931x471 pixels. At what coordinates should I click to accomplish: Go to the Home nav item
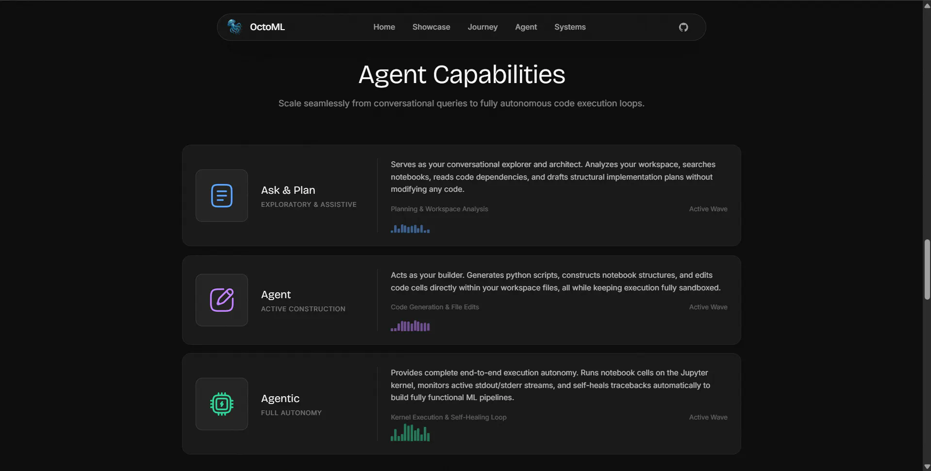[x=384, y=27]
